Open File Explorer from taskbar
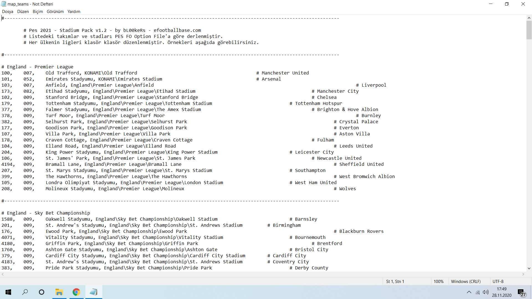532x299 pixels. (59, 292)
